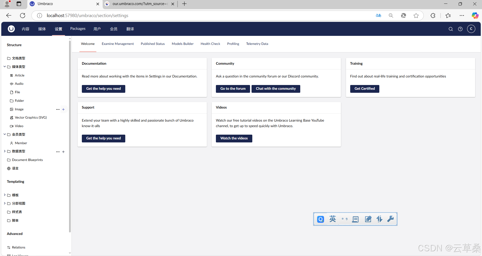Image resolution: width=482 pixels, height=256 pixels.
Task: Click Get the help you need under Support
Action: (103, 138)
